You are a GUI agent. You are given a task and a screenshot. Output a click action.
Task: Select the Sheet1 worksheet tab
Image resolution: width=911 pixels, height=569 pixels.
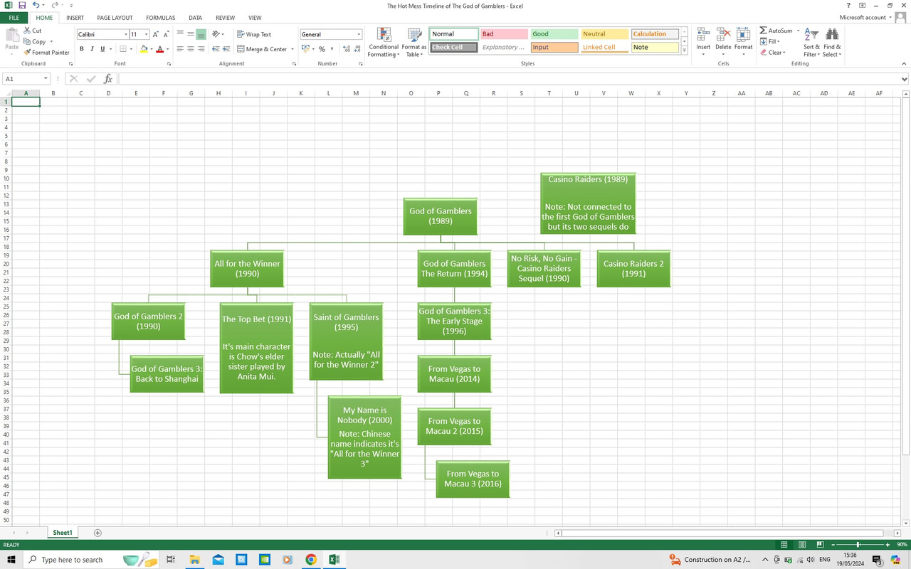[63, 533]
